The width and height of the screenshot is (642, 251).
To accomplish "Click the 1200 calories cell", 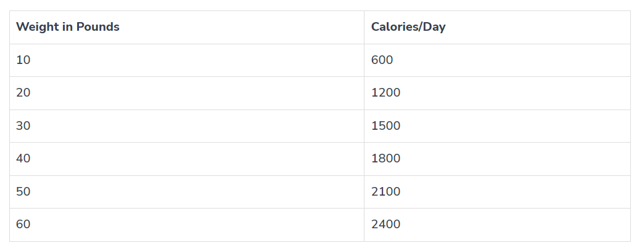I will point(385,93).
